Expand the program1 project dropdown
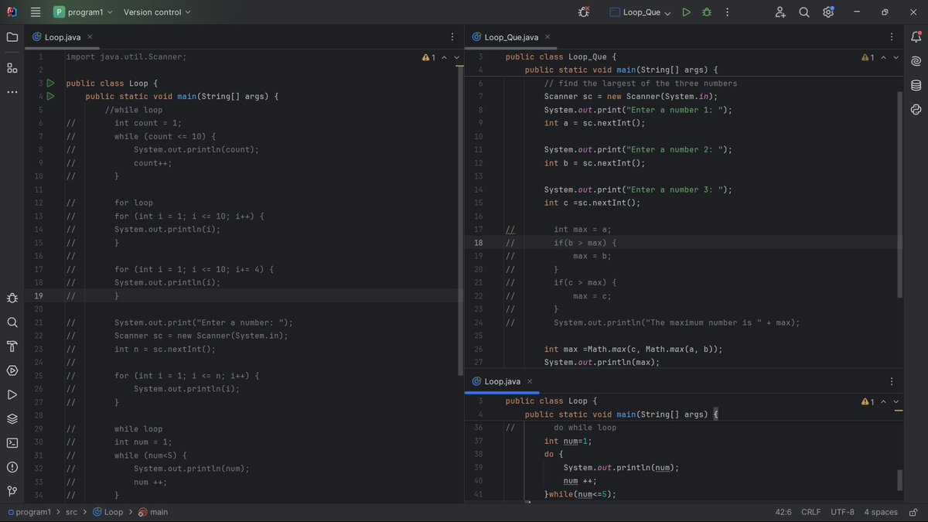Viewport: 928px width, 522px height. pos(84,12)
